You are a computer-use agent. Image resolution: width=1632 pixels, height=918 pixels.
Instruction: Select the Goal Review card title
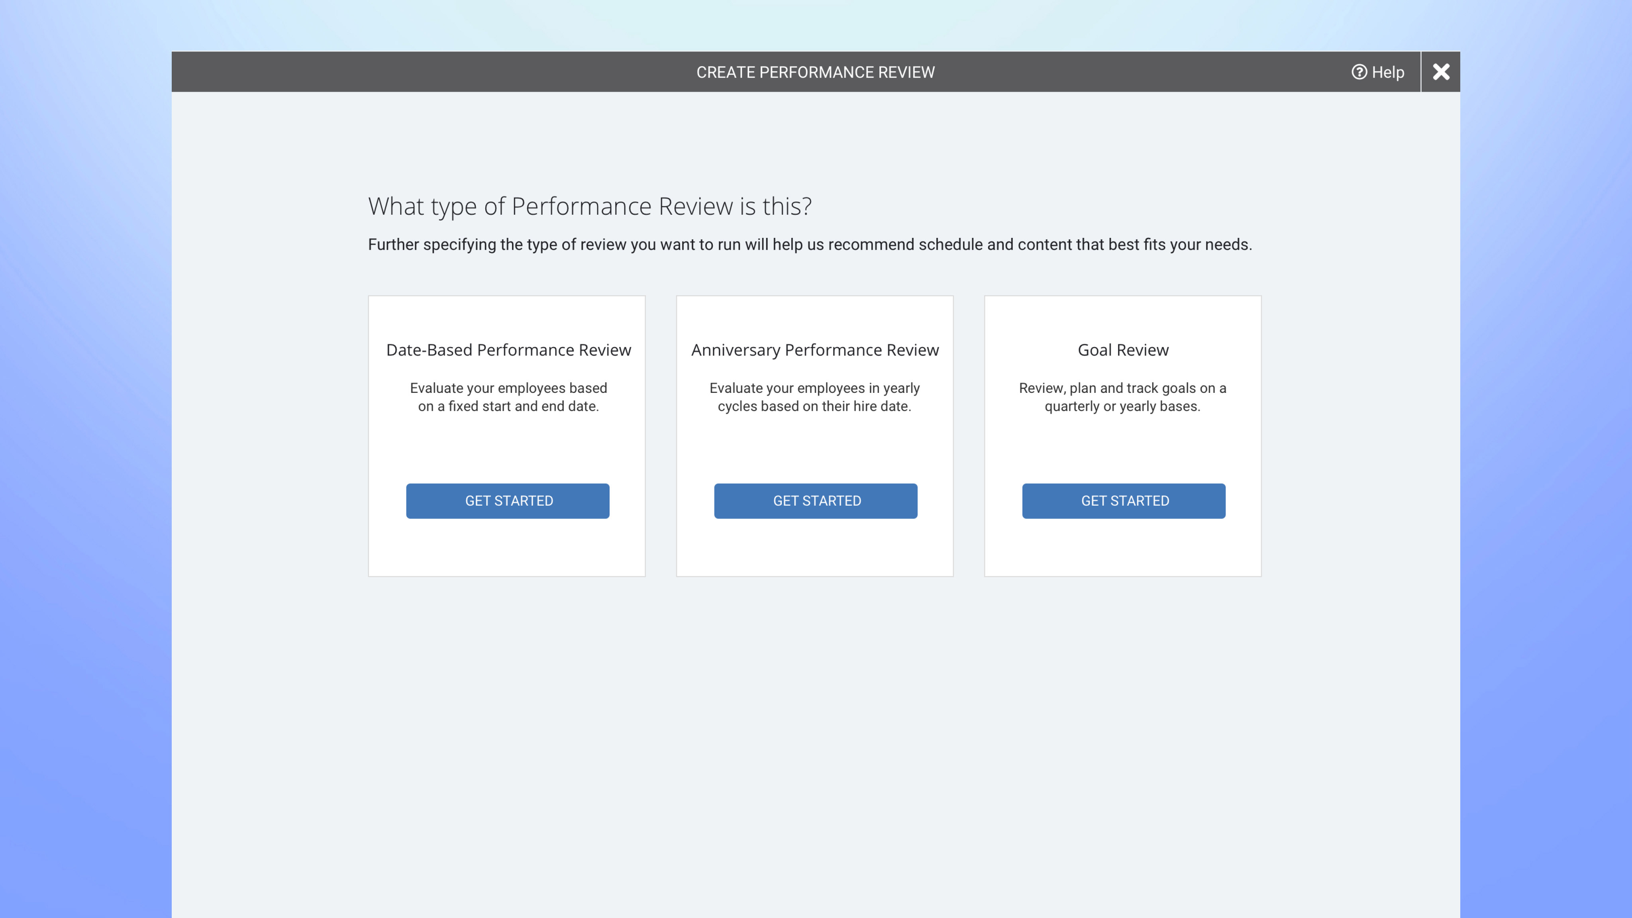(x=1123, y=350)
